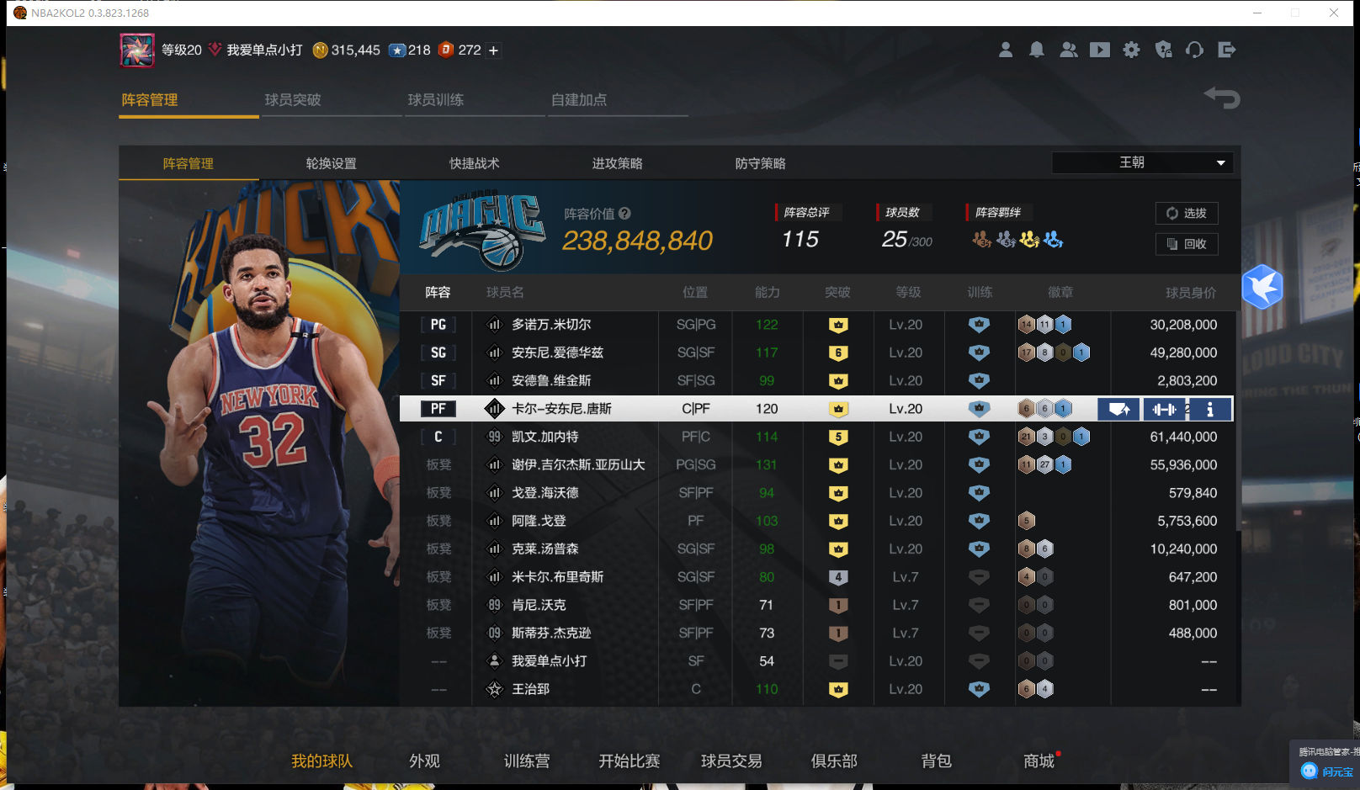
Task: Open the notification bell icon
Action: 1037,50
